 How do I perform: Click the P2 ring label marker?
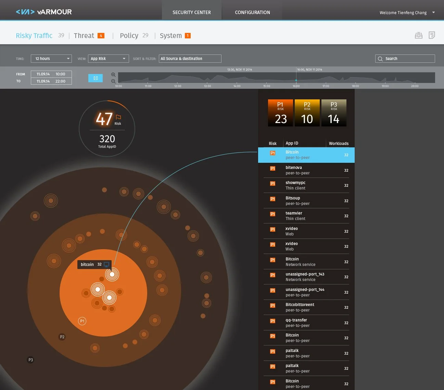(62, 337)
